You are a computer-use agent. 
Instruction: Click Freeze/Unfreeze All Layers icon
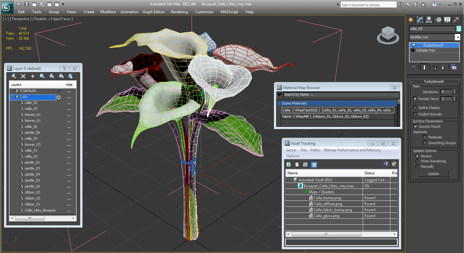pos(71,76)
